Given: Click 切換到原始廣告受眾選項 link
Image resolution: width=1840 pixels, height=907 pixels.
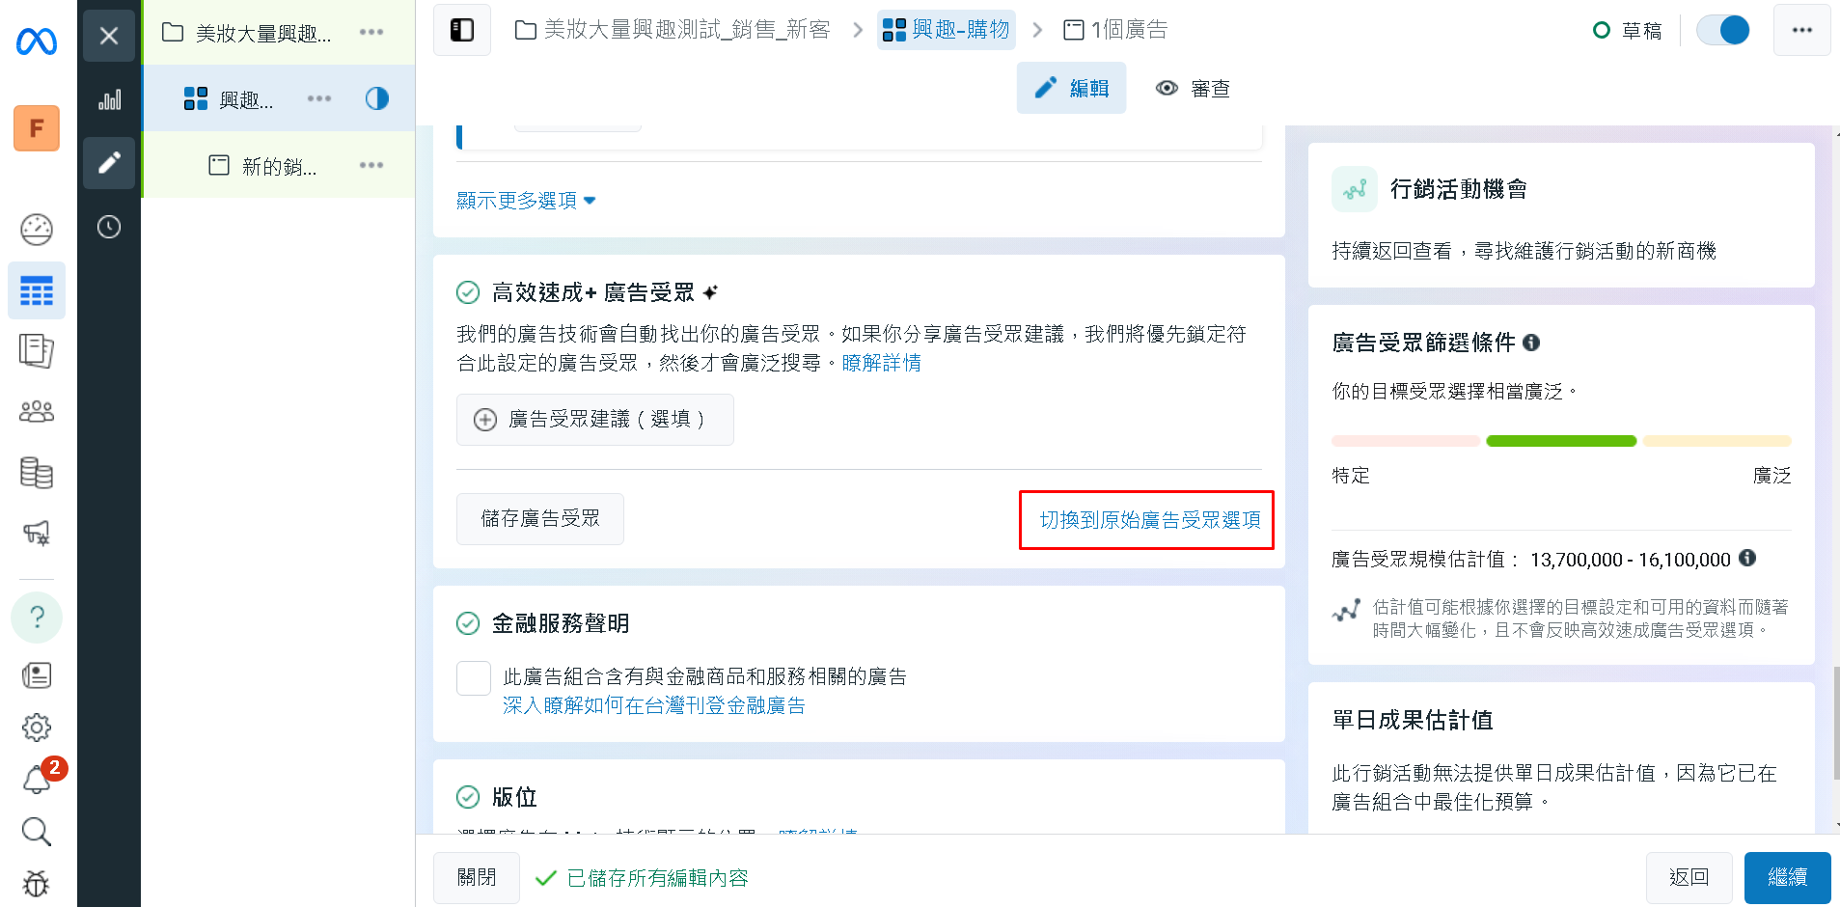Looking at the screenshot, I should [x=1149, y=520].
